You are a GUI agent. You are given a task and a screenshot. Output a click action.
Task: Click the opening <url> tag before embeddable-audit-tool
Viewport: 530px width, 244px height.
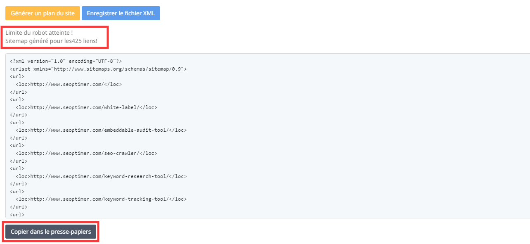click(x=17, y=123)
